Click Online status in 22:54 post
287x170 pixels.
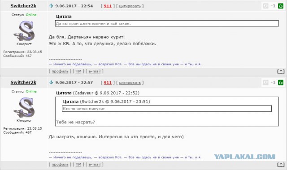31,15
